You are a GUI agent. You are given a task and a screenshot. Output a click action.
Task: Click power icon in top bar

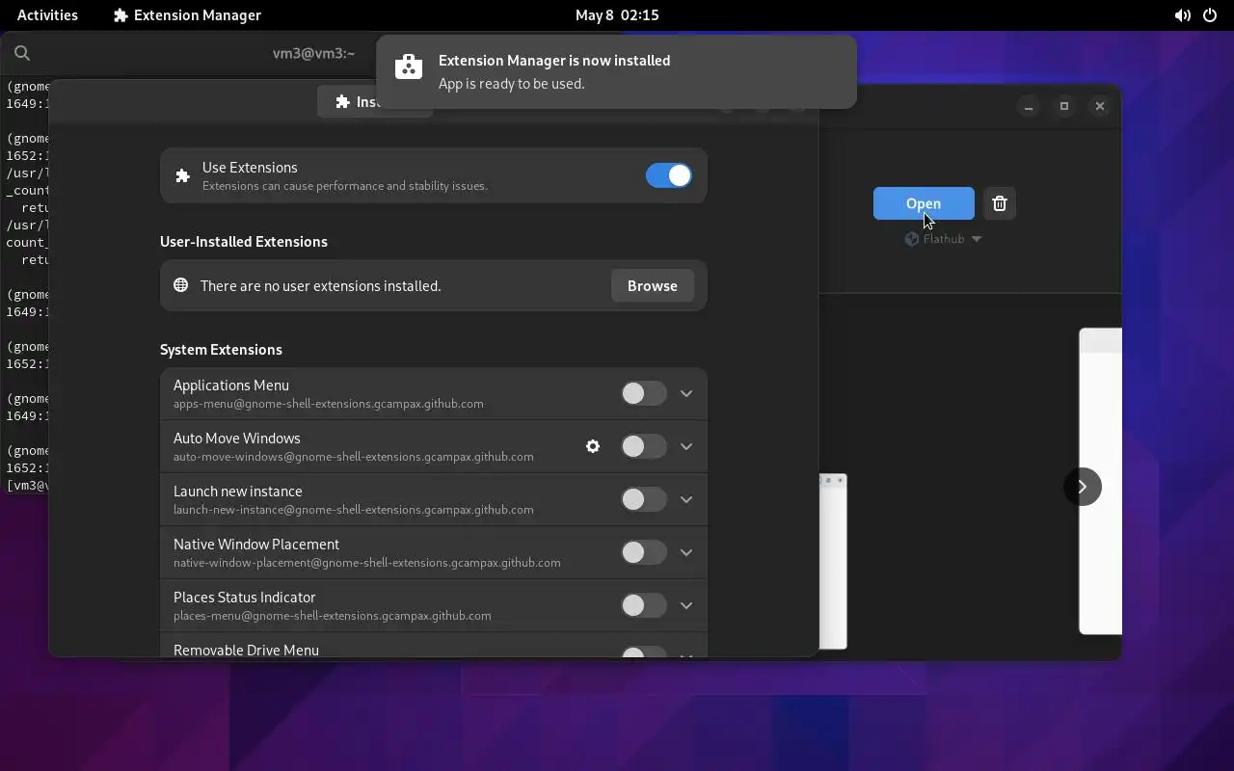point(1212,15)
